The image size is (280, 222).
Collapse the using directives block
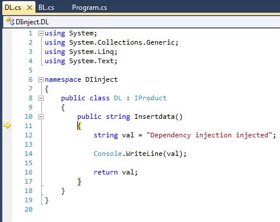pos(41,34)
